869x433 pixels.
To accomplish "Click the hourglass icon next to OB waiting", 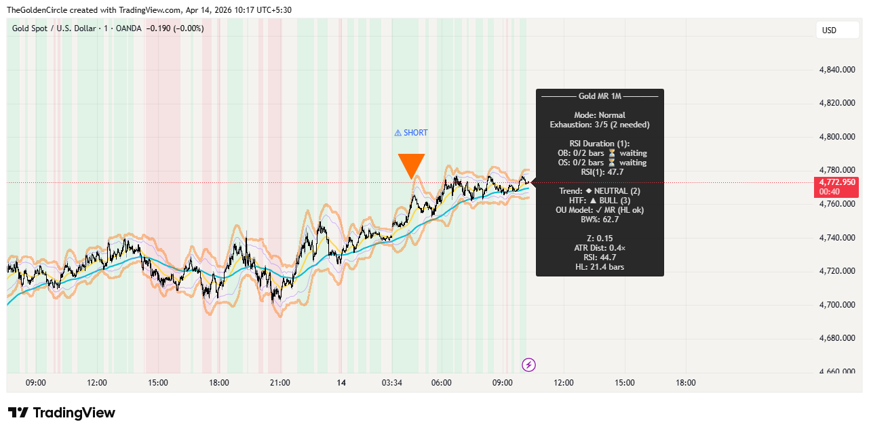I will (x=612, y=154).
